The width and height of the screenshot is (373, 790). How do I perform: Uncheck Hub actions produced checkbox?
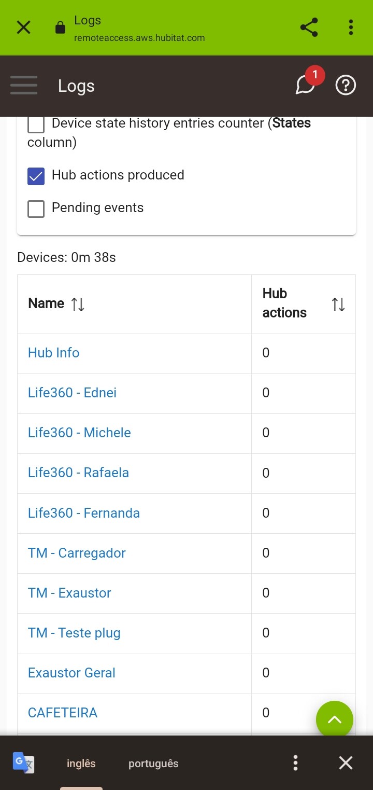[x=36, y=176]
